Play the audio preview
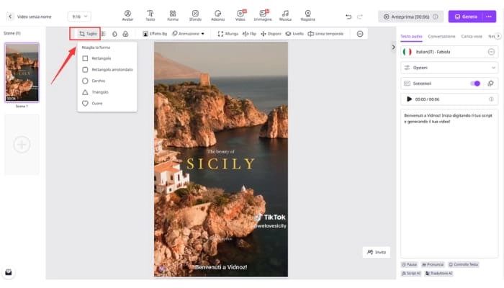Viewport: 504px width, 288px height. (x=409, y=99)
